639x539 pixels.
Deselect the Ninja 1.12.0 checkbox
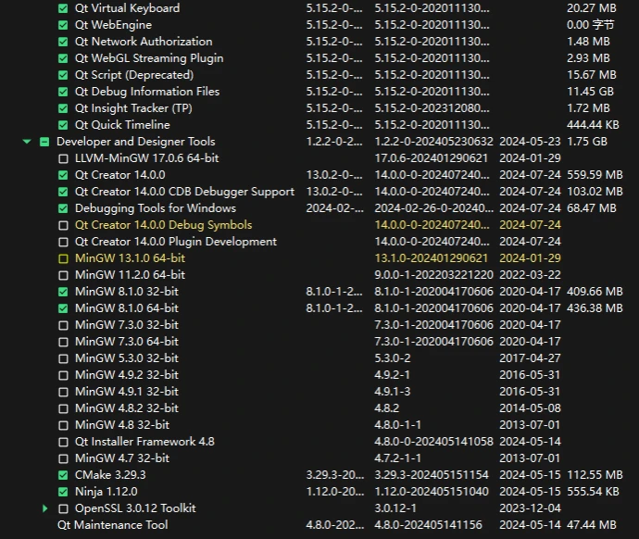point(63,492)
